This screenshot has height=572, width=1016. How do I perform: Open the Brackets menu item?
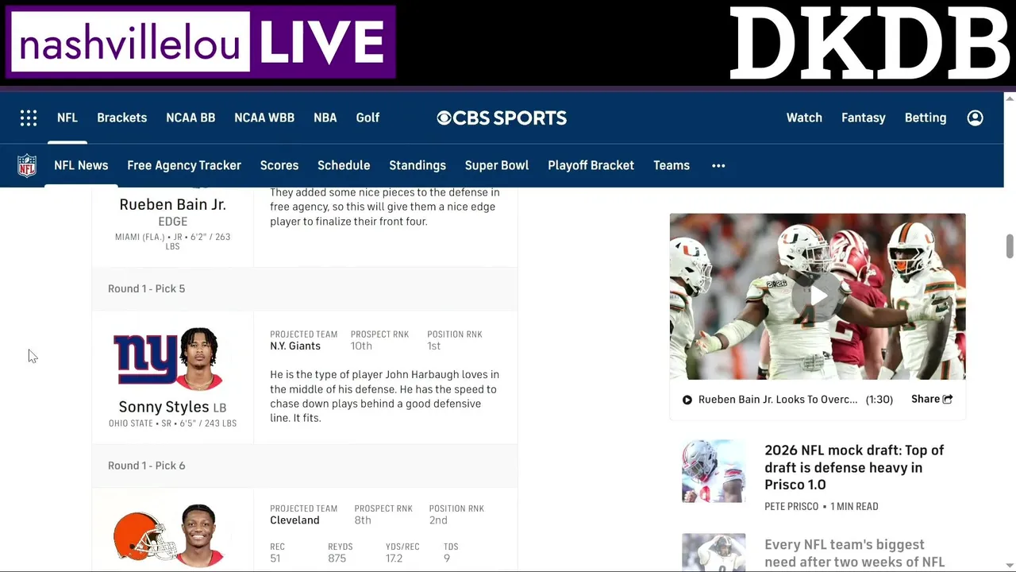click(x=121, y=118)
